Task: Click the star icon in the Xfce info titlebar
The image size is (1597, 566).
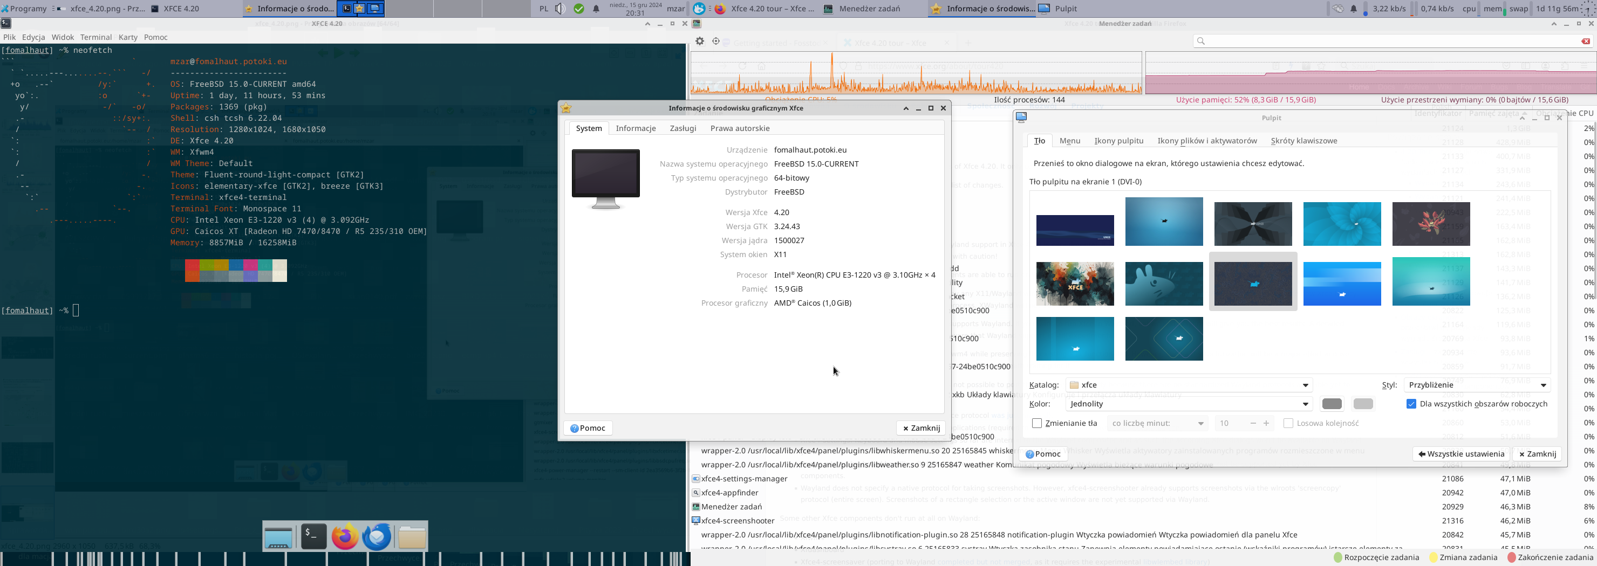Action: pyautogui.click(x=566, y=108)
